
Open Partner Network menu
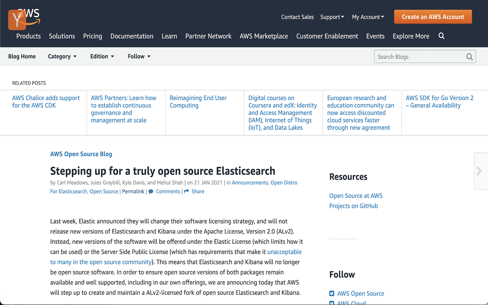click(209, 36)
